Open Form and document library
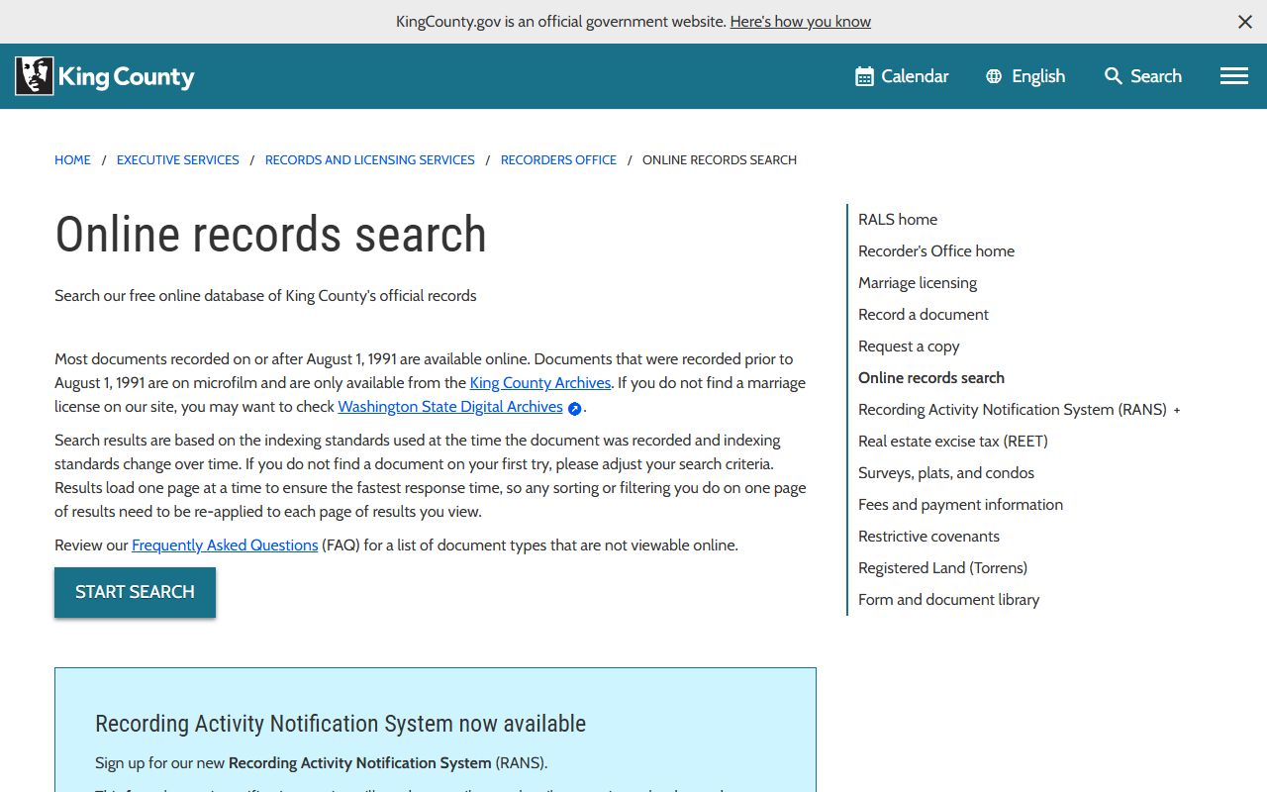1267x792 pixels. (948, 600)
